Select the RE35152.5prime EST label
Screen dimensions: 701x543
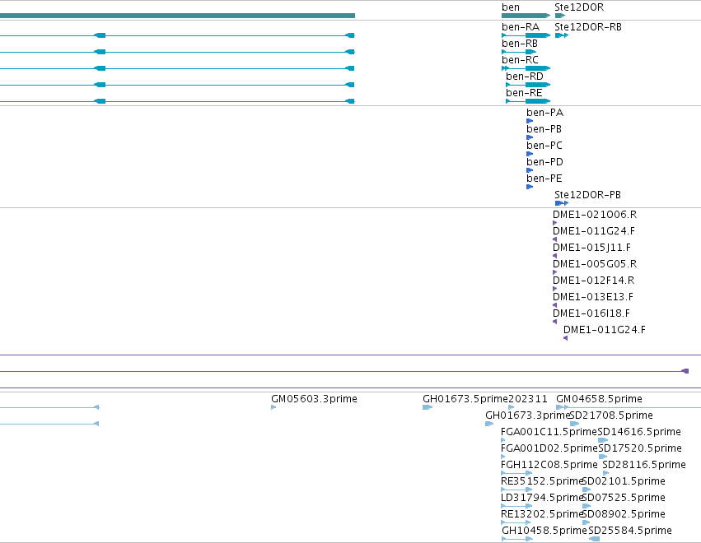tap(541, 481)
